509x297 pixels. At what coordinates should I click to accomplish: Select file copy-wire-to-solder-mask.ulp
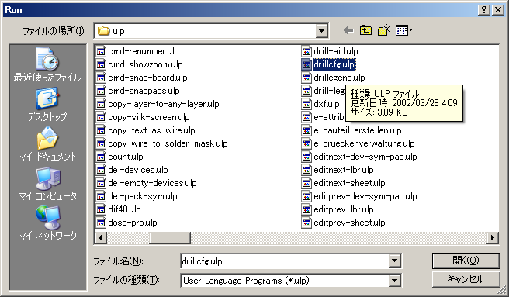pos(162,143)
